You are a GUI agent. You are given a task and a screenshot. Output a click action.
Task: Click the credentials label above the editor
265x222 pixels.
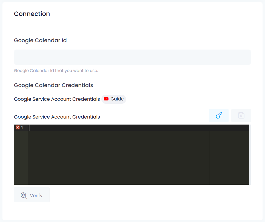tap(57, 117)
